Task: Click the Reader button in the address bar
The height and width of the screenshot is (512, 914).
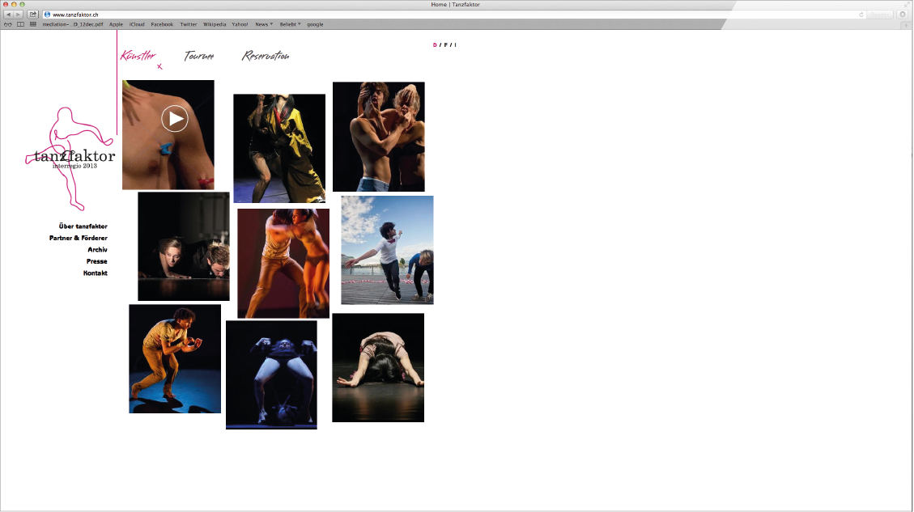Action: 880,15
